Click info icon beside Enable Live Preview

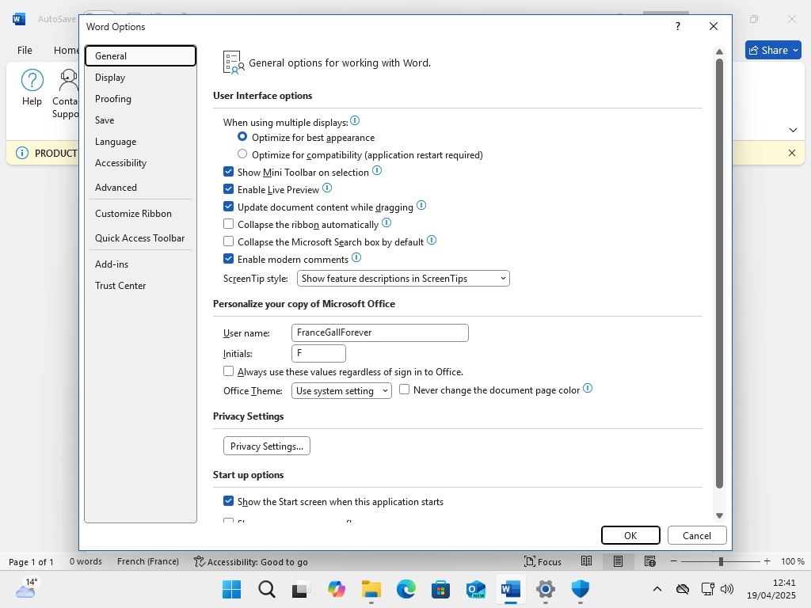327,188
